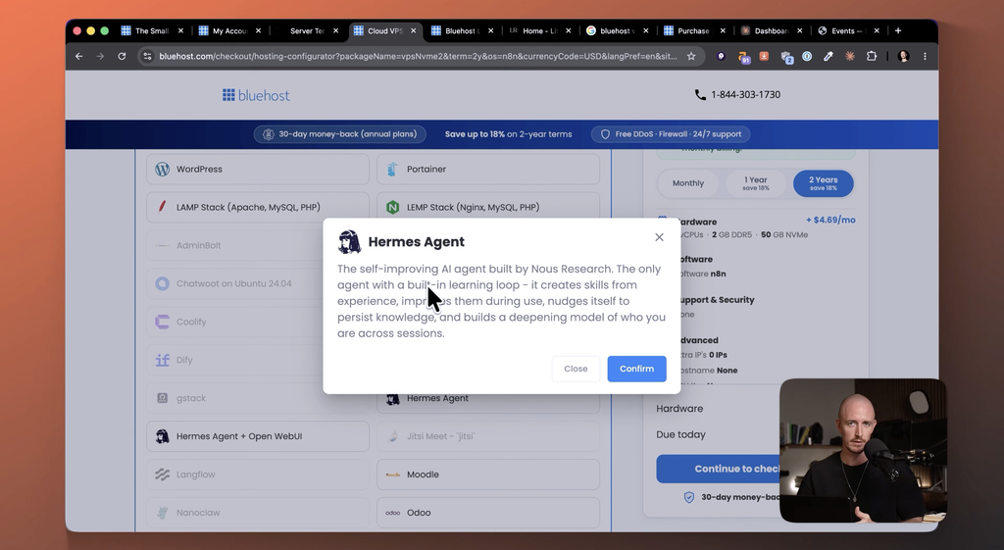Choose LEMP Stack (Nginx, MySQL, PHP)
The height and width of the screenshot is (550, 1004).
pos(488,208)
